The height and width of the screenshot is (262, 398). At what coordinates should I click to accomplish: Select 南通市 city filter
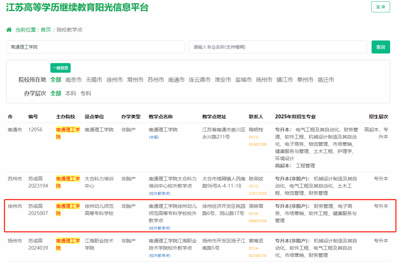(x=176, y=80)
